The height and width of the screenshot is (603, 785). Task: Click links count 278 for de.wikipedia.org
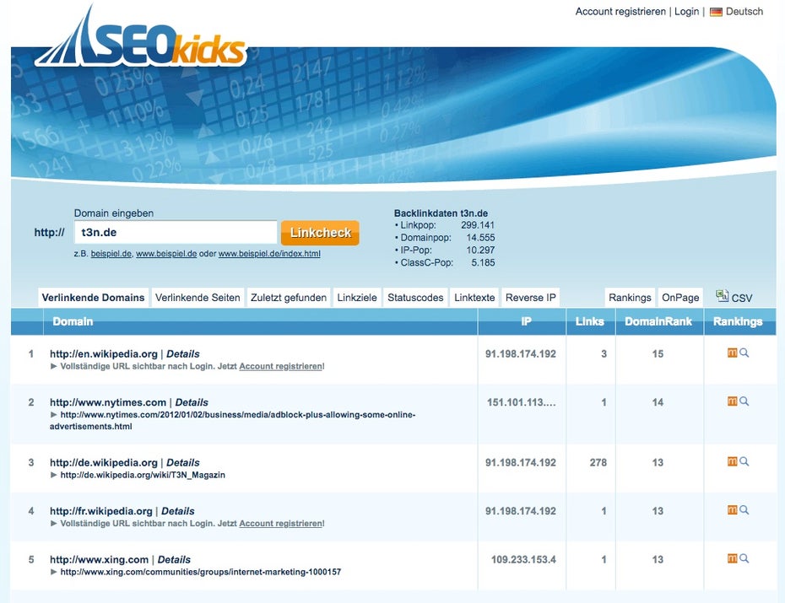tap(598, 462)
